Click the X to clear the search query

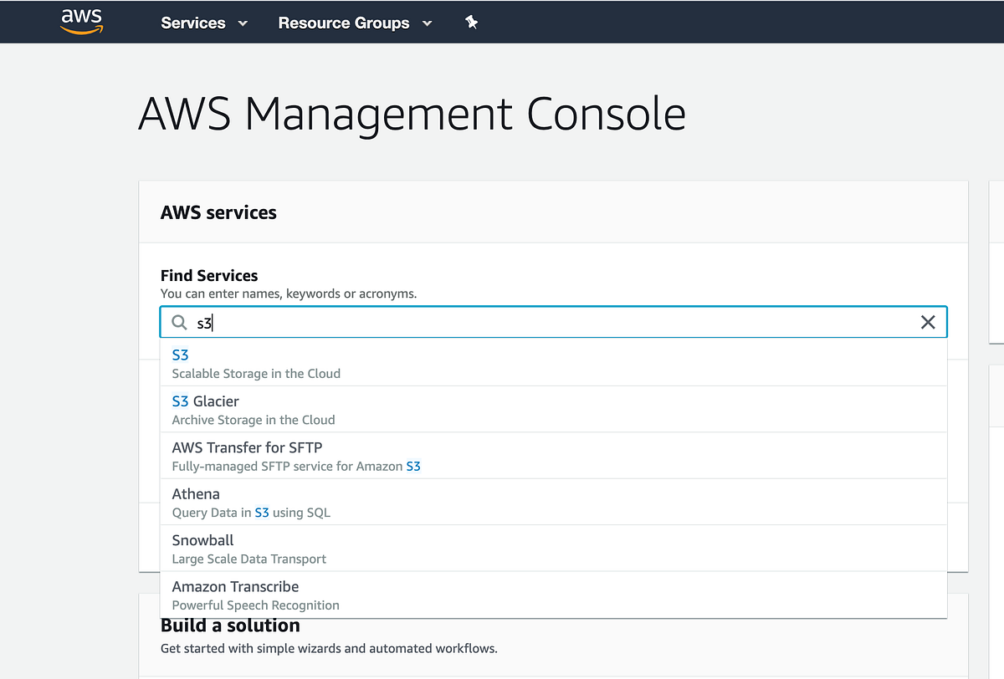(928, 322)
